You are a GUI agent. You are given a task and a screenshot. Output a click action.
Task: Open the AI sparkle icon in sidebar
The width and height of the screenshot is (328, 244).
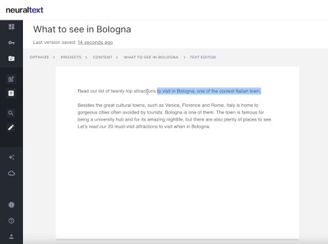pyautogui.click(x=11, y=157)
